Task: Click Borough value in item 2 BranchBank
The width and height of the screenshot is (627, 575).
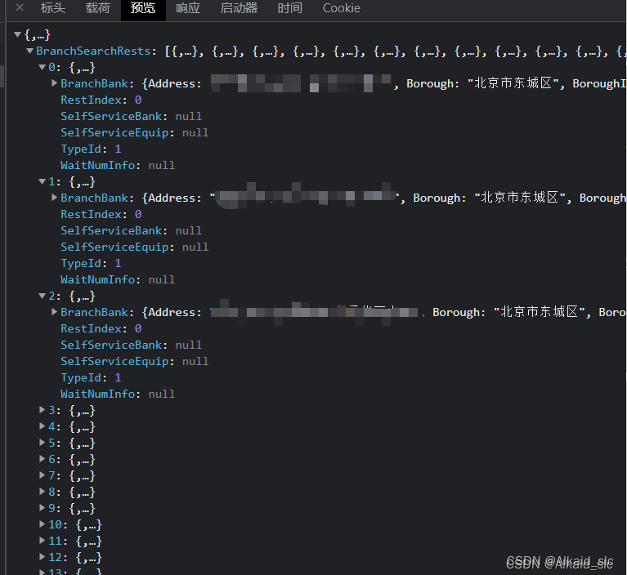Action: pos(540,312)
